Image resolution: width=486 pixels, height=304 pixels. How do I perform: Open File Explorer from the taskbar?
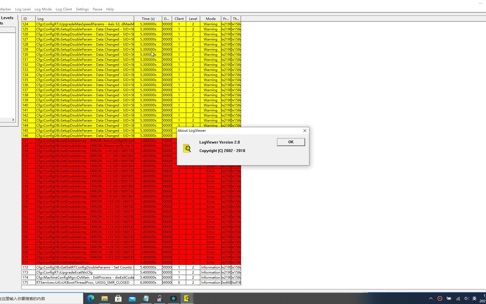click(104, 298)
